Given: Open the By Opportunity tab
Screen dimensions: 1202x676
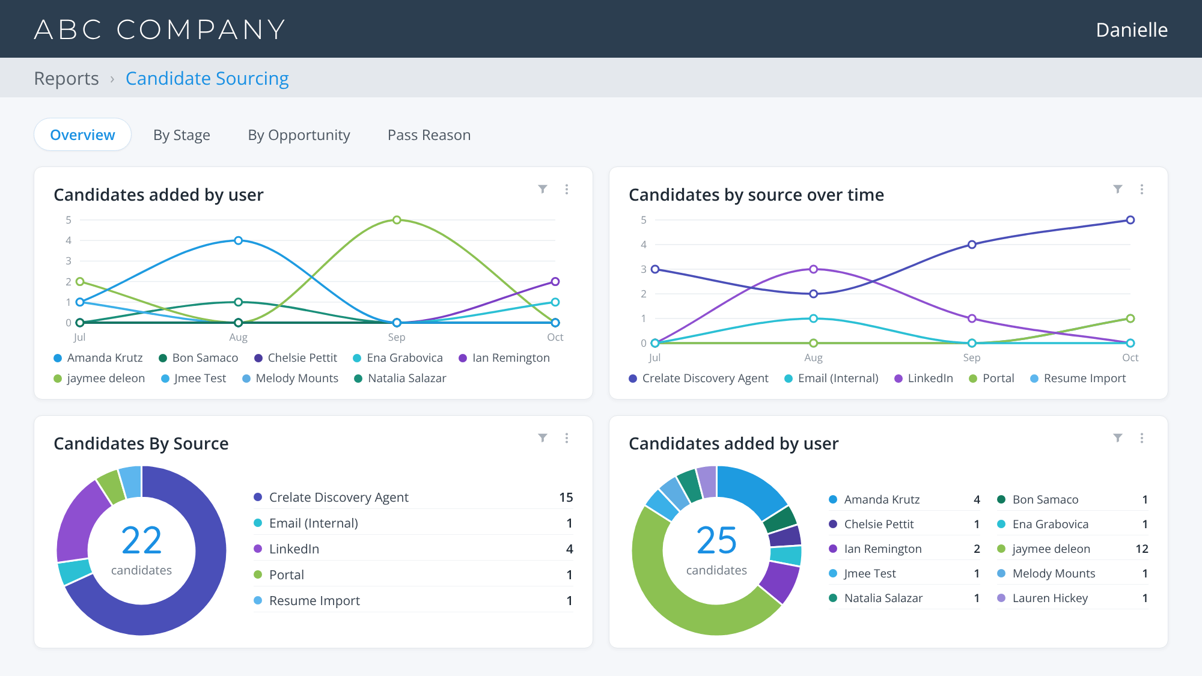Looking at the screenshot, I should 299,135.
